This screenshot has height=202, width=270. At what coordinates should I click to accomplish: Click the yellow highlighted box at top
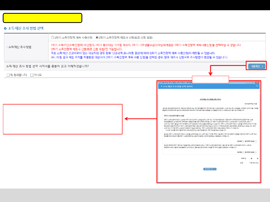pos(42,18)
